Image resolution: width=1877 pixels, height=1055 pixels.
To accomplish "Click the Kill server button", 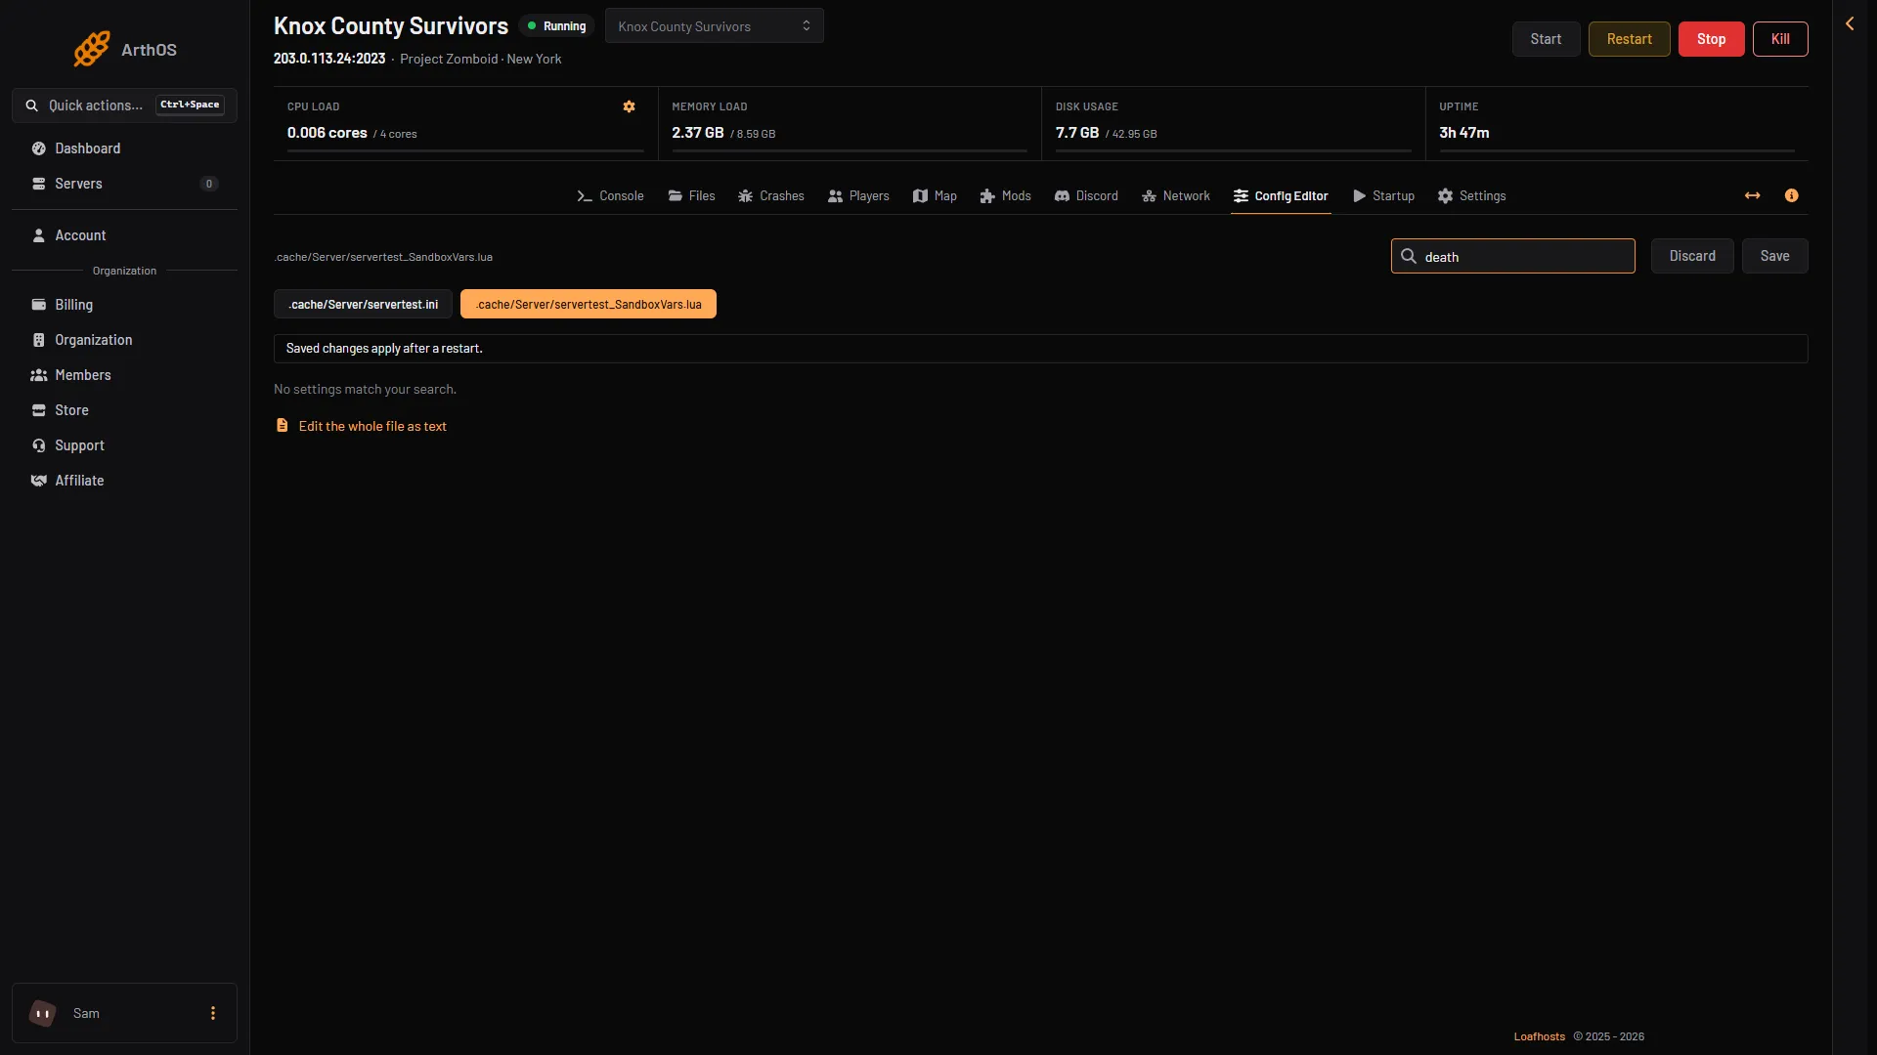I will tap(1780, 39).
